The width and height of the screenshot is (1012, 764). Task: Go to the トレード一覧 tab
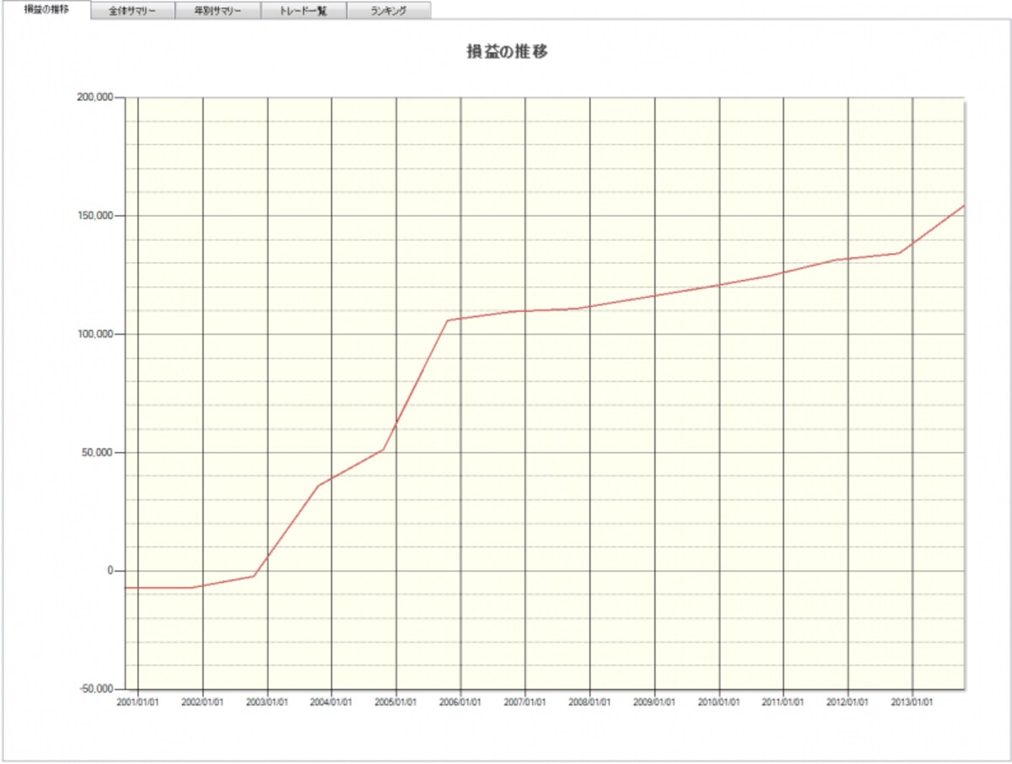[304, 11]
